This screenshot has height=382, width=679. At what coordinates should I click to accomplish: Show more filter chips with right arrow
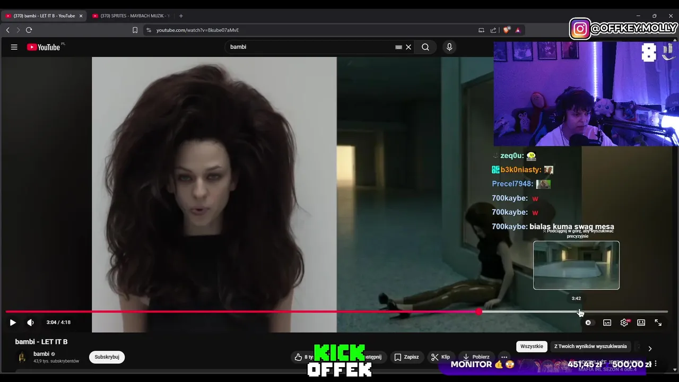click(650, 349)
